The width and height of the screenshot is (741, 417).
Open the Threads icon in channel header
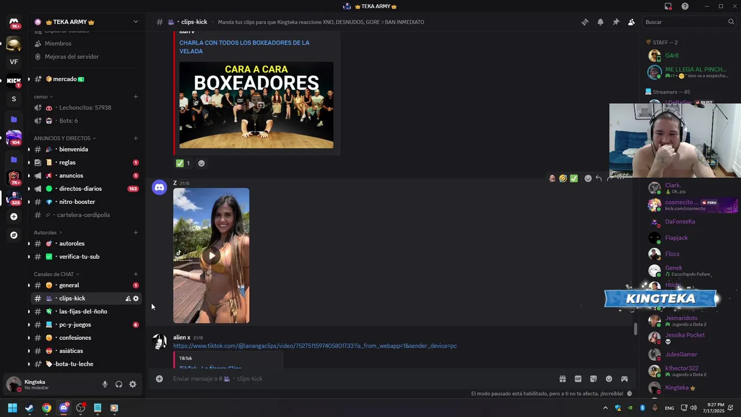click(x=585, y=22)
